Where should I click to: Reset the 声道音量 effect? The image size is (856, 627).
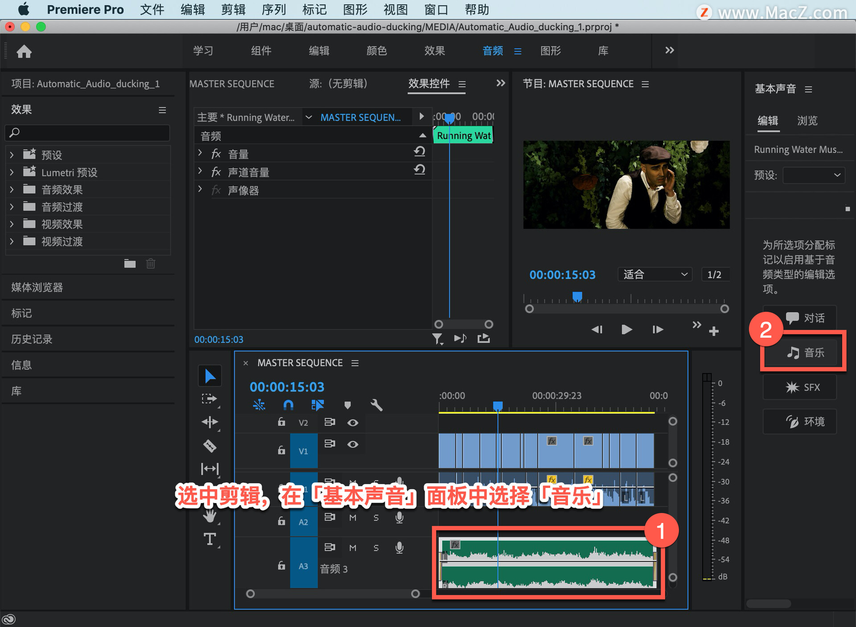click(x=420, y=170)
